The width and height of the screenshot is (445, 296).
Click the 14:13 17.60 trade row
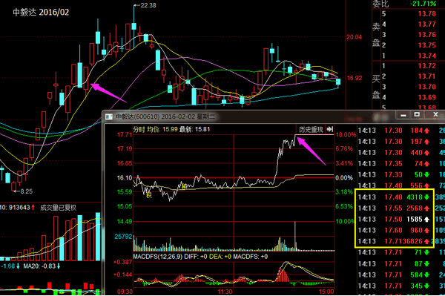pos(394,231)
